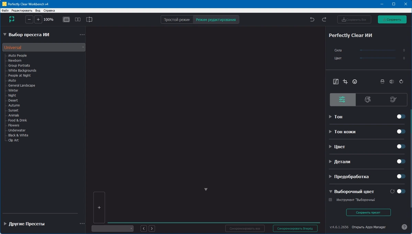Toggle the Тон switch

click(401, 117)
